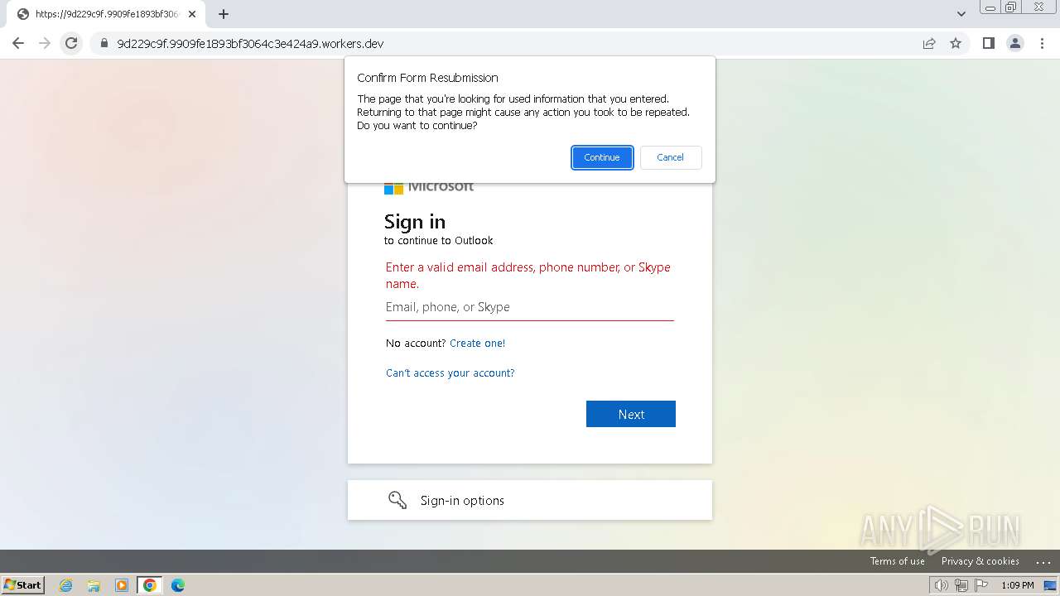Viewport: 1060px width, 596px height.
Task: Click the 'Confirm Form Resubmission' dialog title
Action: coord(427,78)
